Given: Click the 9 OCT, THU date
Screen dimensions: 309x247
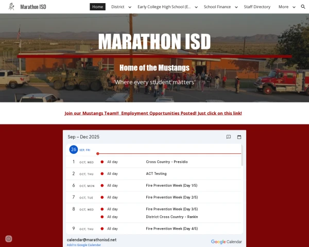Looking at the screenshot, I should click(83, 228).
